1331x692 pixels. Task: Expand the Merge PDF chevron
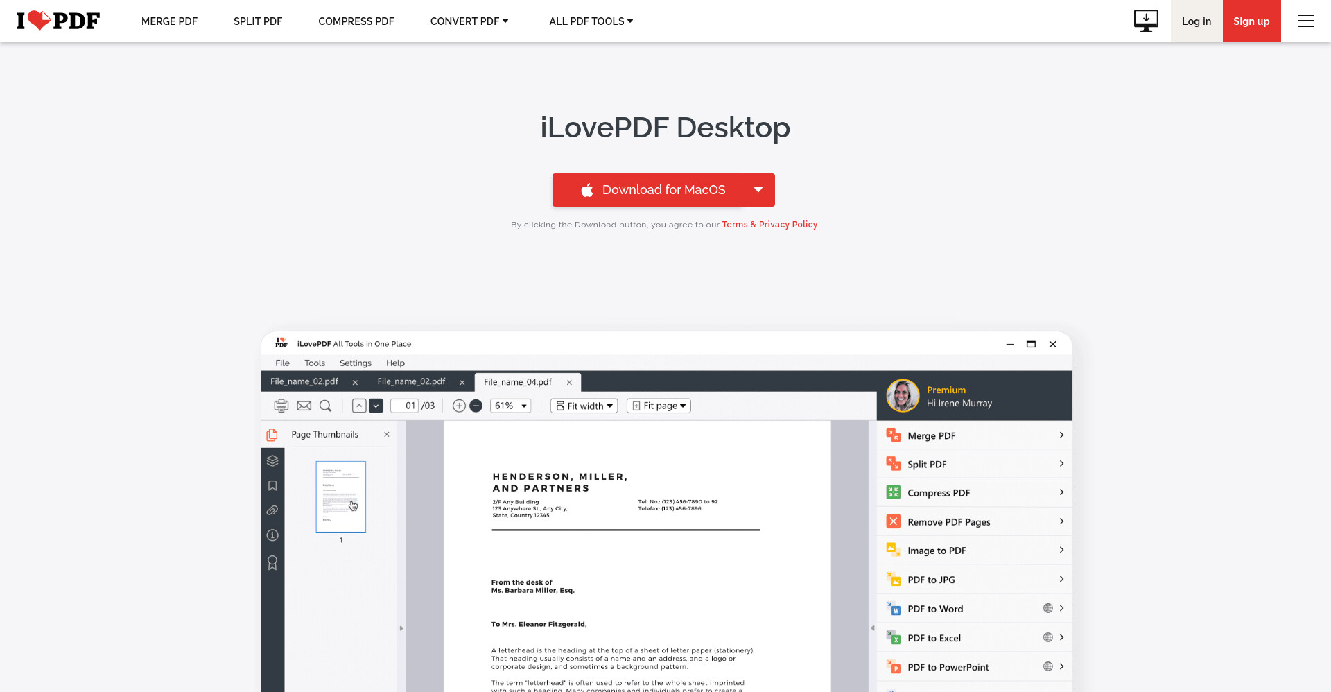pos(1061,435)
